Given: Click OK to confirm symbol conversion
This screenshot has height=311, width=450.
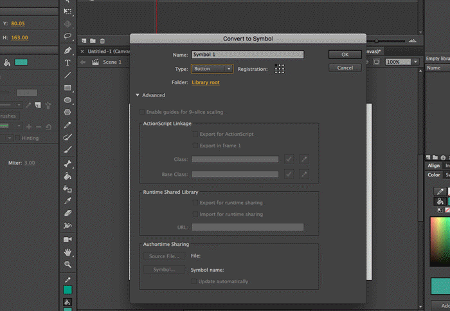Looking at the screenshot, I should 345,55.
